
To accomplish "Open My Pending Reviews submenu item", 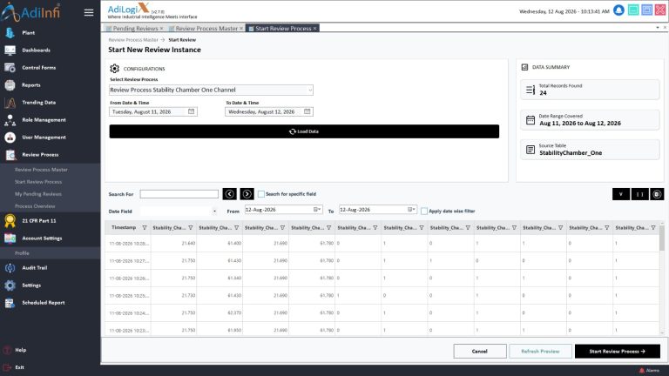I will (x=38, y=194).
